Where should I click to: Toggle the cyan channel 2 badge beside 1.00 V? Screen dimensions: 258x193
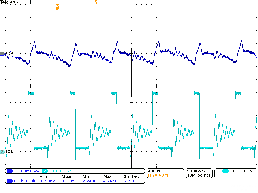pyautogui.click(x=45, y=171)
